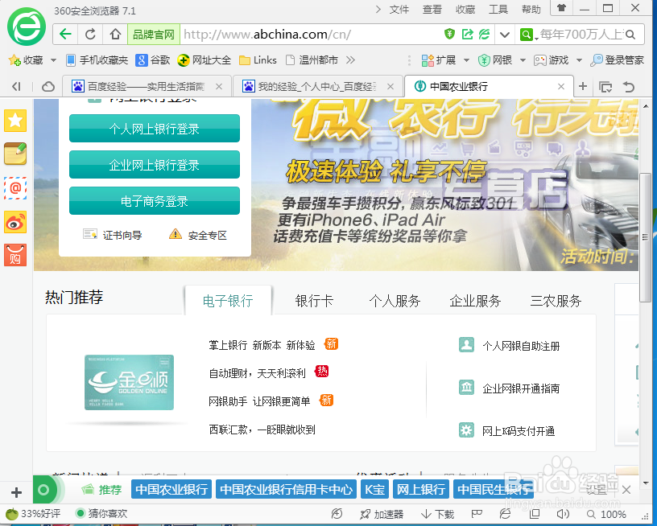Open 掌上银行 新版本 新体验 link
The height and width of the screenshot is (526, 657).
[262, 345]
